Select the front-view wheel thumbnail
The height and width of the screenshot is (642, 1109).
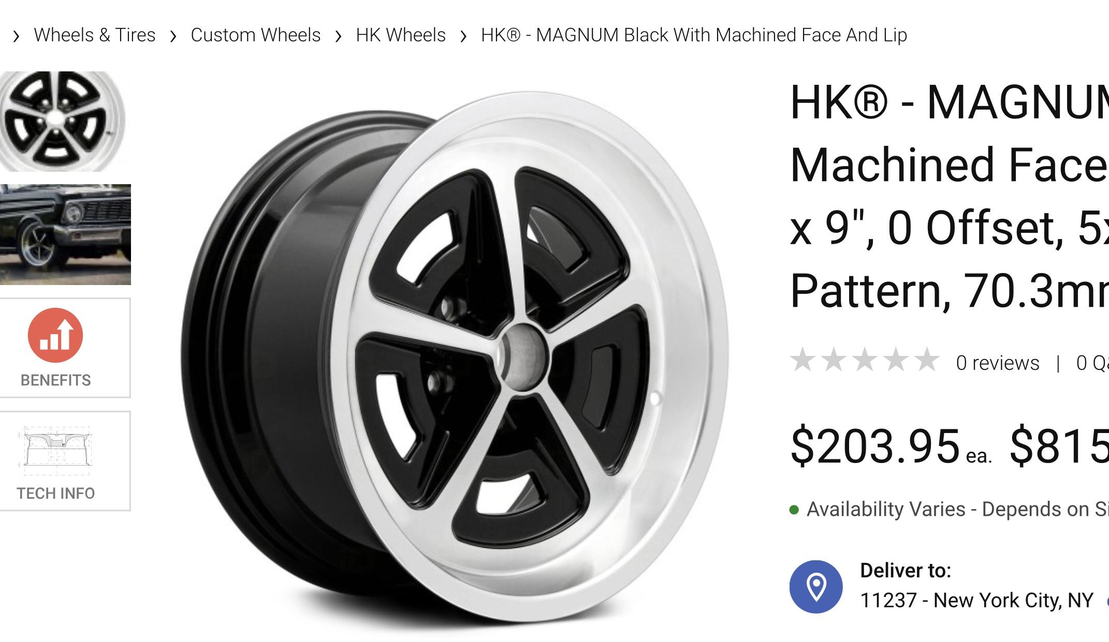tap(63, 122)
